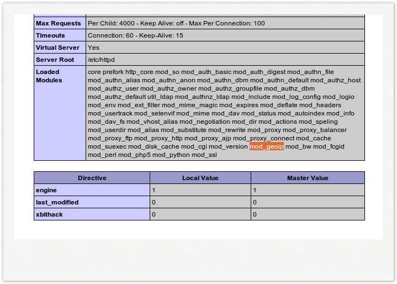Select the Loaded Modules label cell

point(47,76)
